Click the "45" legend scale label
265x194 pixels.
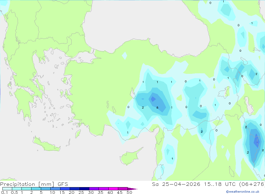pos(120,192)
